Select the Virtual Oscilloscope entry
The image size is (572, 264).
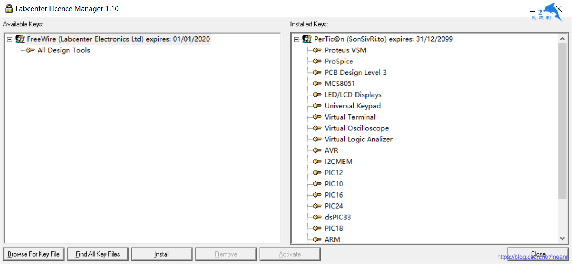tap(357, 128)
